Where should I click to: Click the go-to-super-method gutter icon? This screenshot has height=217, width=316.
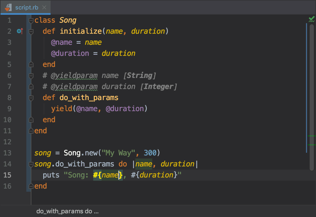19,31
